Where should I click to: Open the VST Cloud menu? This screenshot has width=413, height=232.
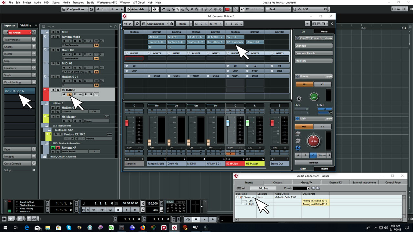138,2
